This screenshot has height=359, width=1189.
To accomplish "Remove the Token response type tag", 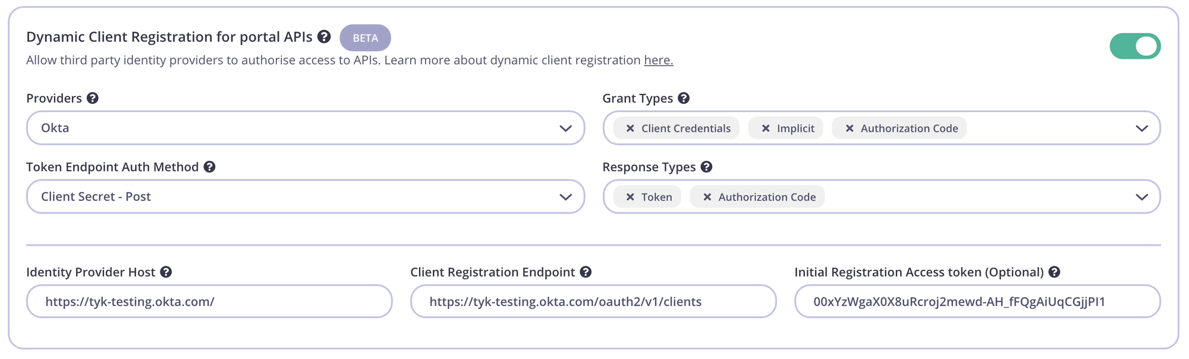I will point(630,197).
